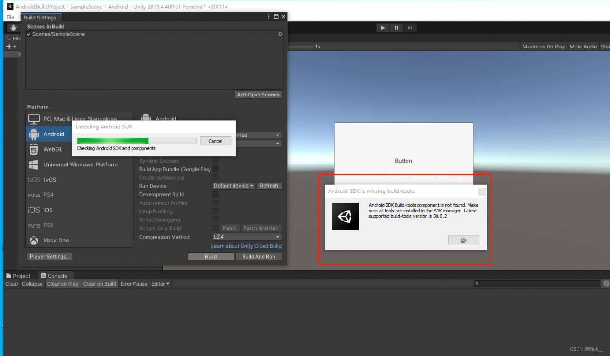Click the Step frame button
The image size is (610, 356).
(x=410, y=28)
